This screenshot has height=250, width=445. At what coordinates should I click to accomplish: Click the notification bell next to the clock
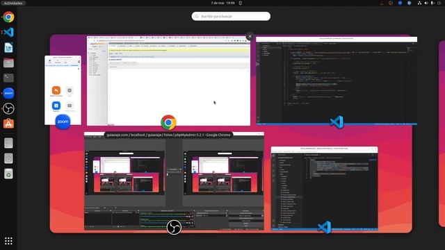241,3
